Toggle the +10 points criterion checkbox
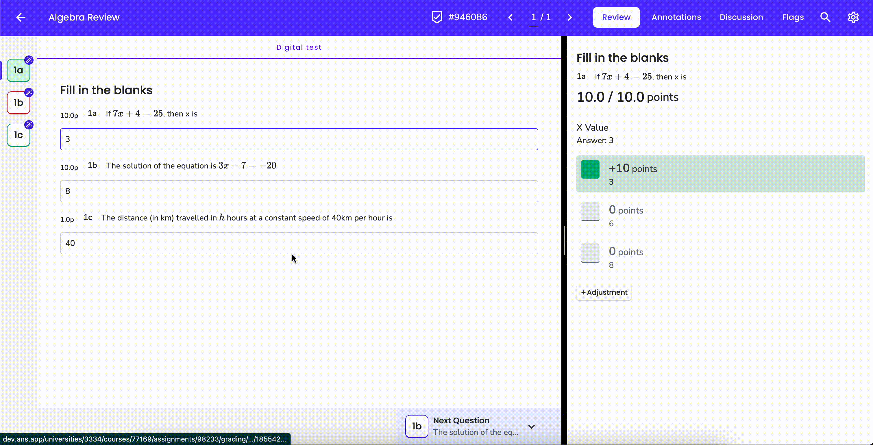 590,169
